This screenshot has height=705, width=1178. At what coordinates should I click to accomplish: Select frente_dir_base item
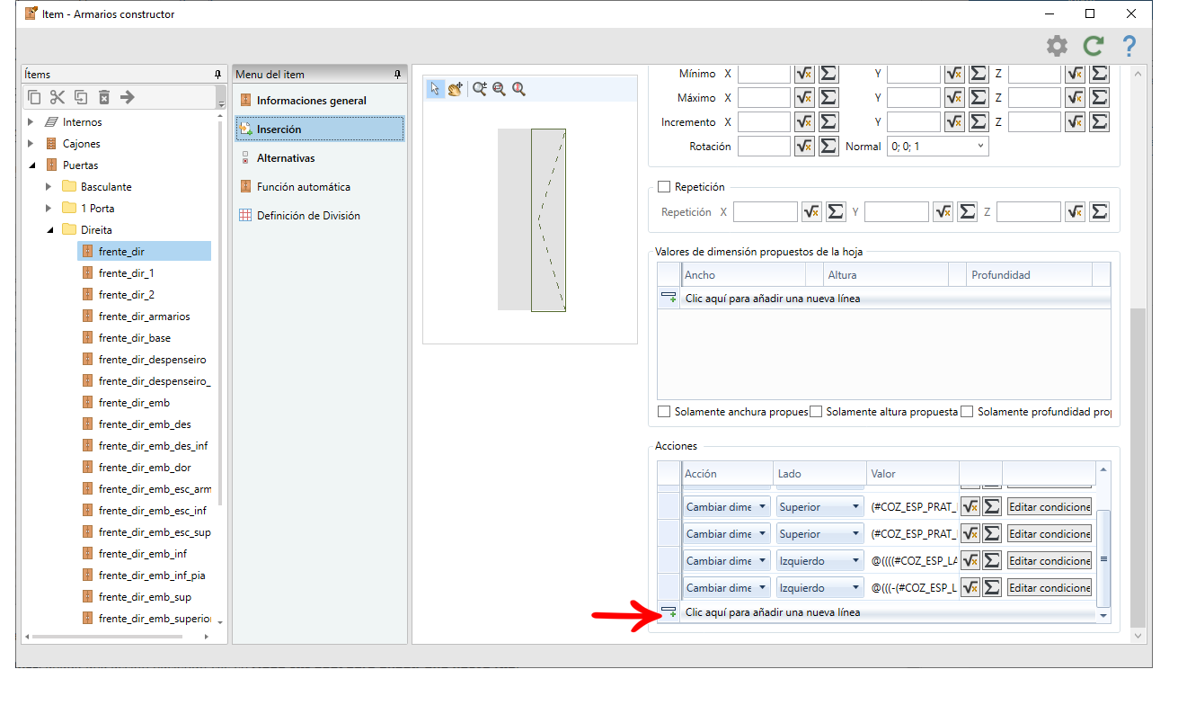pos(134,338)
